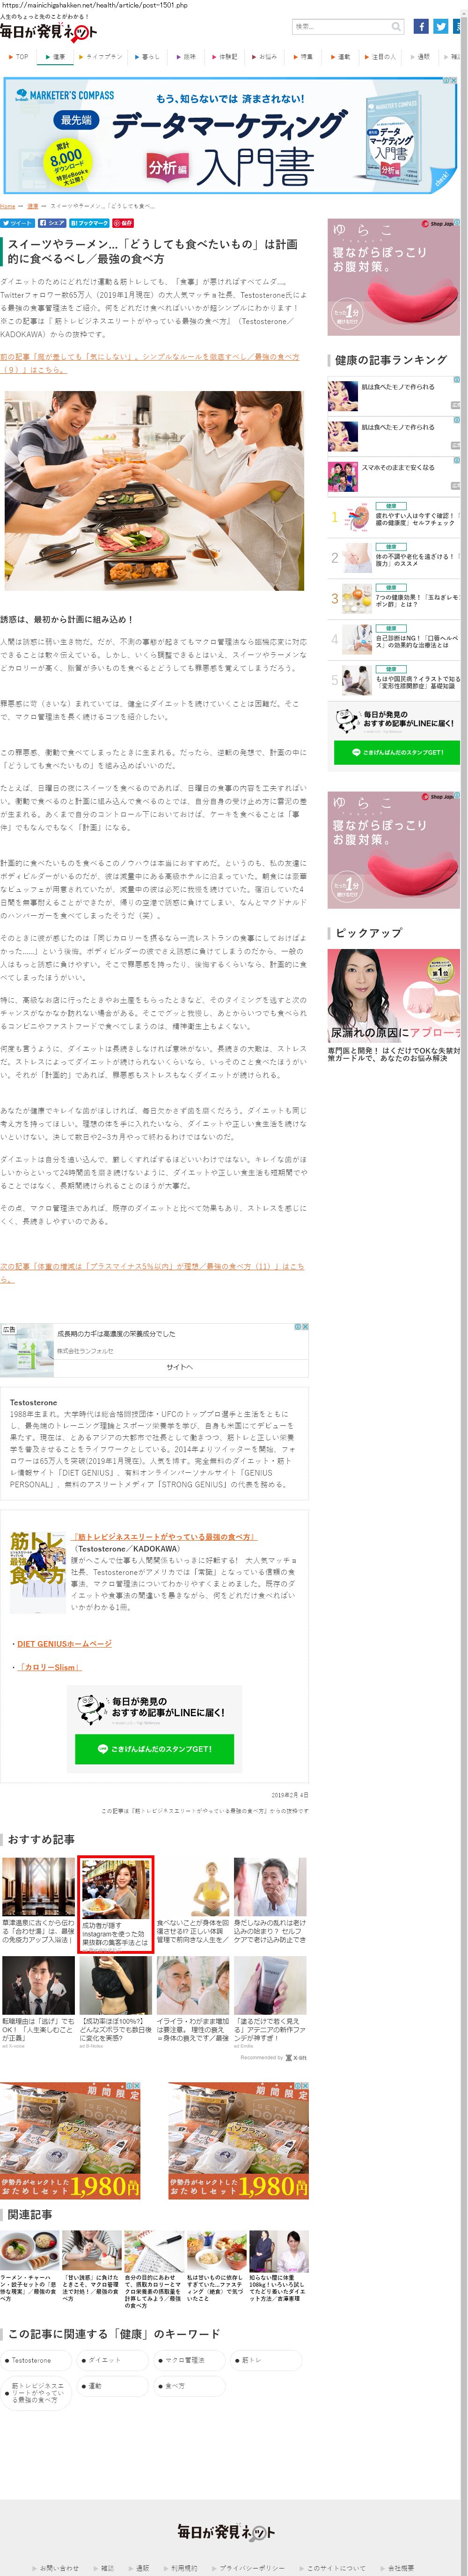Open ranking item 5 変形性膝関節症 基礎知識

395,680
